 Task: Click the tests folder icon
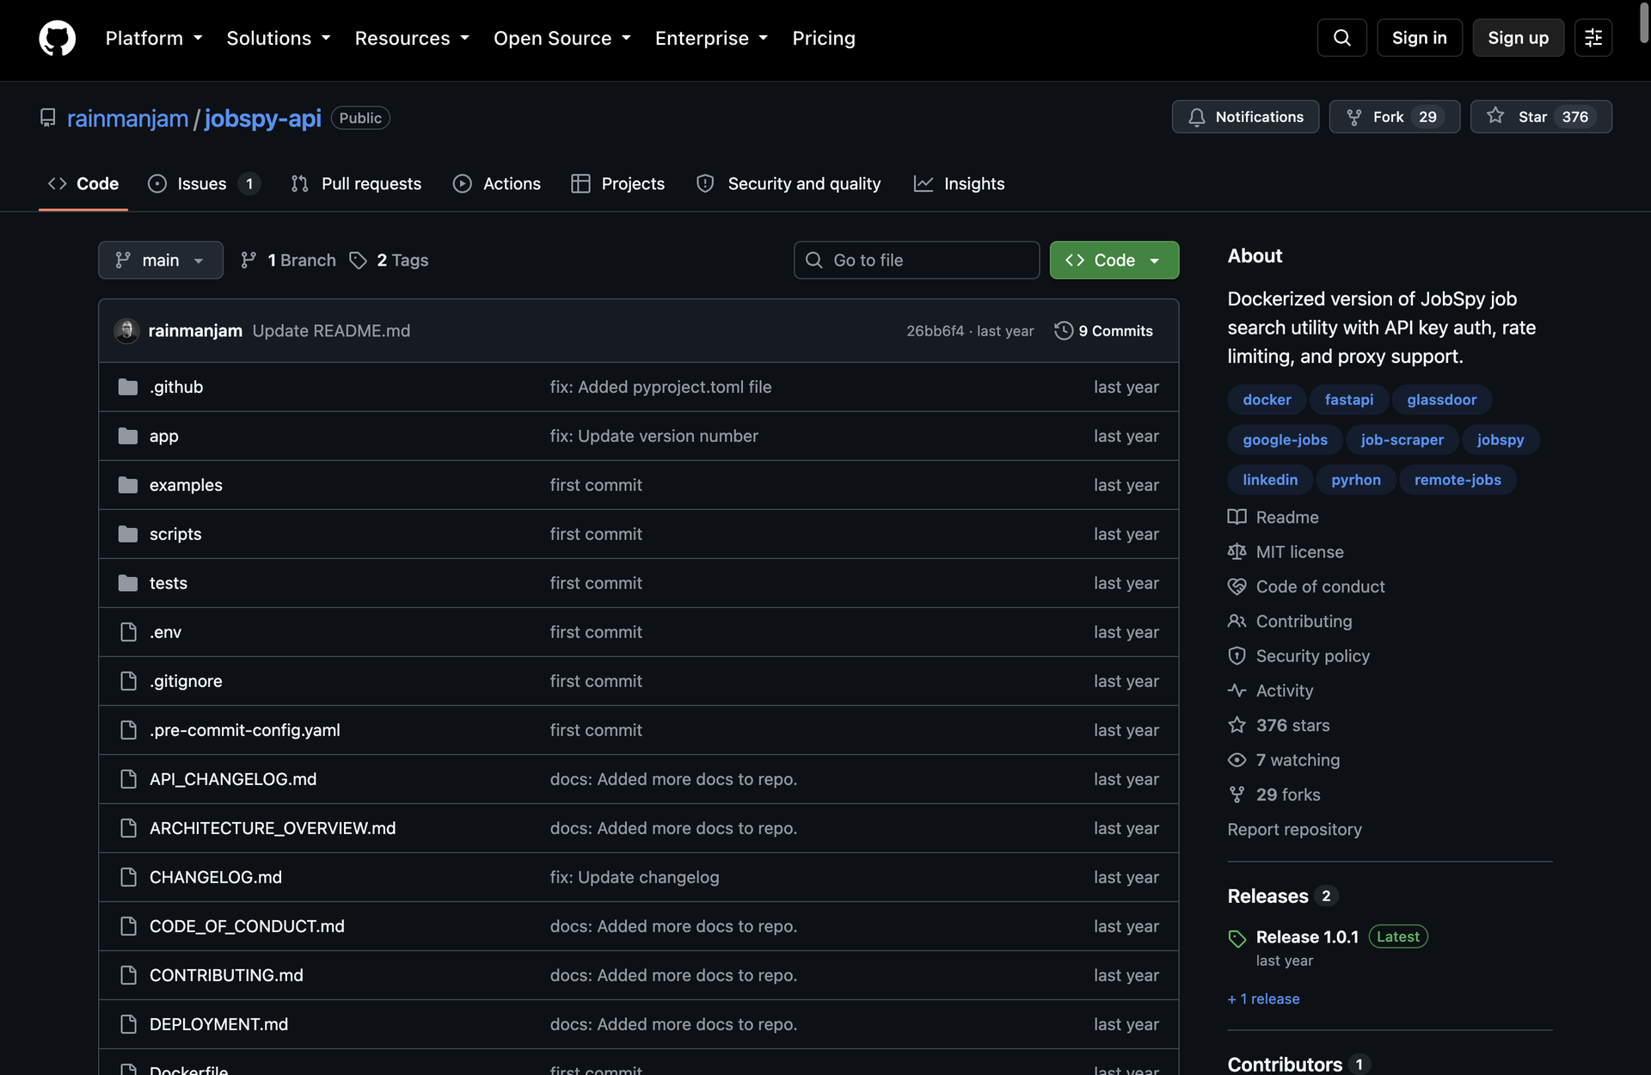(128, 583)
